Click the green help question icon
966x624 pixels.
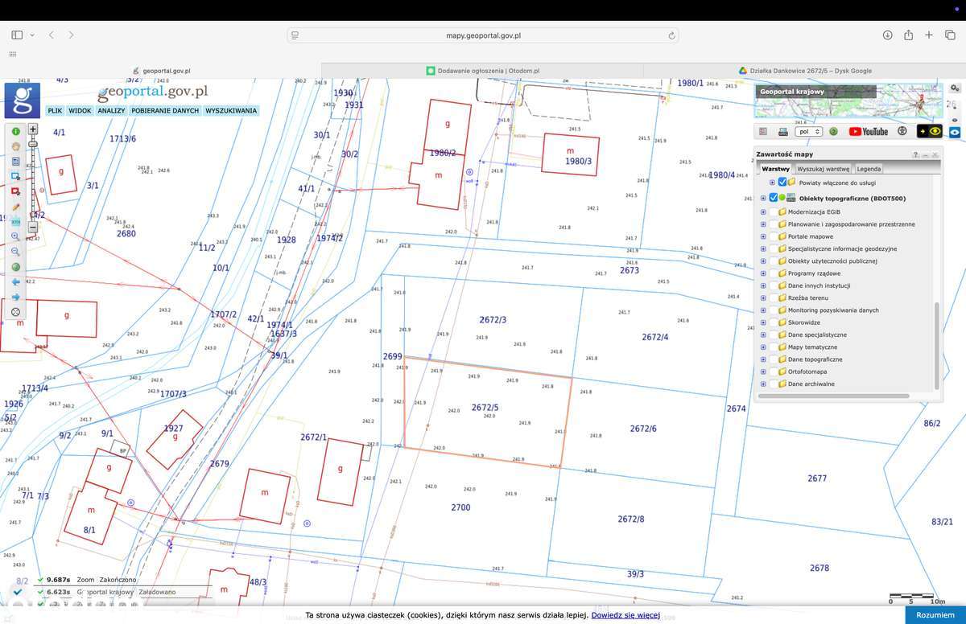(x=833, y=131)
